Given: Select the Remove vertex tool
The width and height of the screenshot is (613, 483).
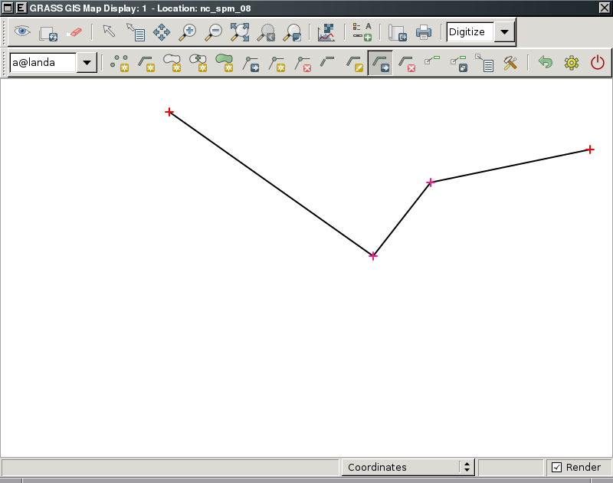Looking at the screenshot, I should 303,64.
